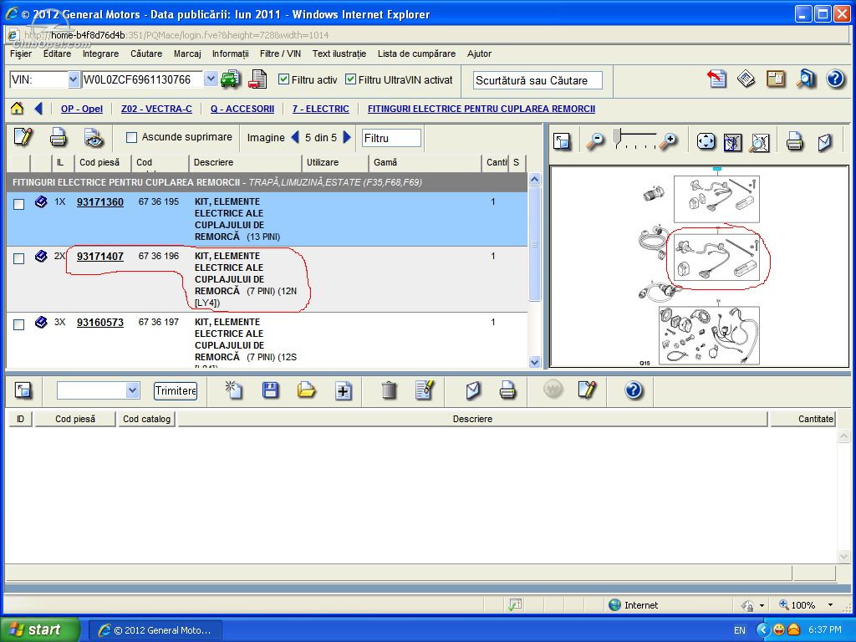
Task: Click the Cod piesă column header in parts list
Action: tap(104, 162)
